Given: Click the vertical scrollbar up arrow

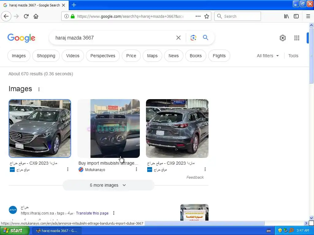Looking at the screenshot, I should [x=311, y=25].
